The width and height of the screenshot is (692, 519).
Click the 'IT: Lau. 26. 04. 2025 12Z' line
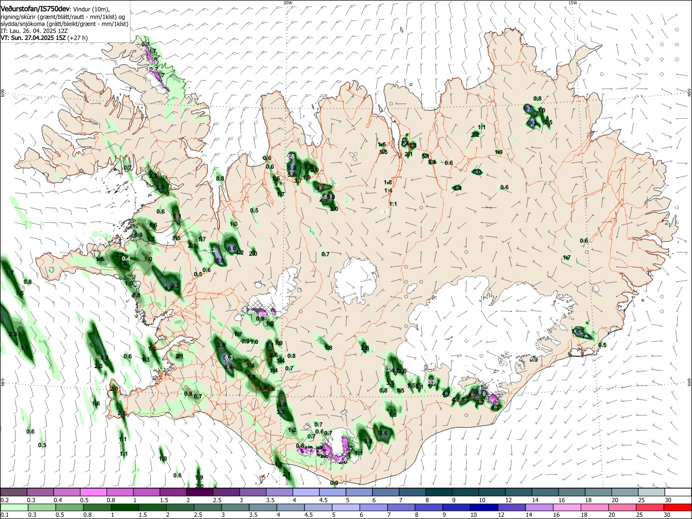pyautogui.click(x=34, y=31)
